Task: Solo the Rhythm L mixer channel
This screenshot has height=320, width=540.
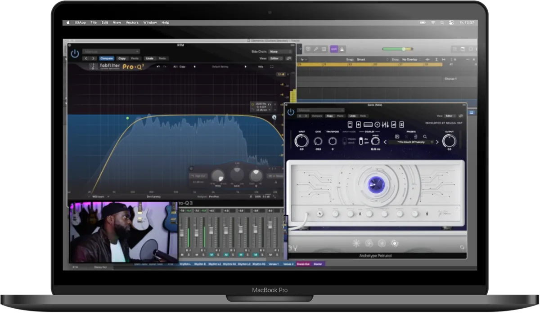Action: (x=189, y=254)
